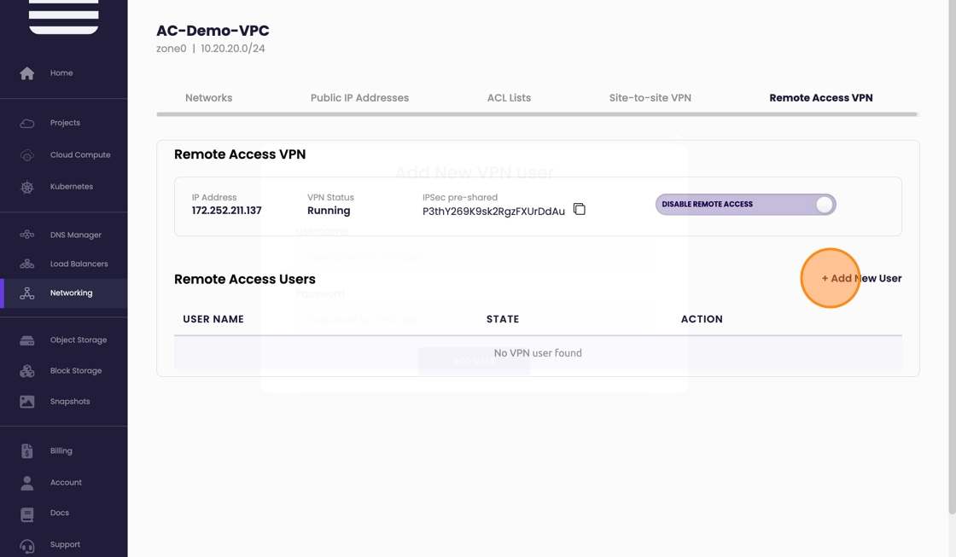The image size is (956, 557).
Task: Click the page vertical scrollbar
Action: coord(952,256)
